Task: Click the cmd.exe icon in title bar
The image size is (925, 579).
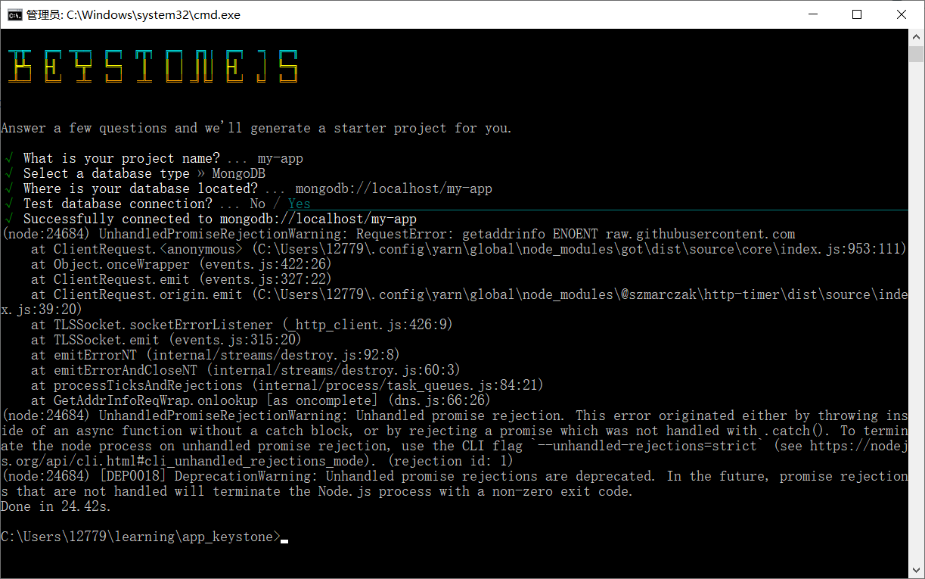Action: pos(16,14)
